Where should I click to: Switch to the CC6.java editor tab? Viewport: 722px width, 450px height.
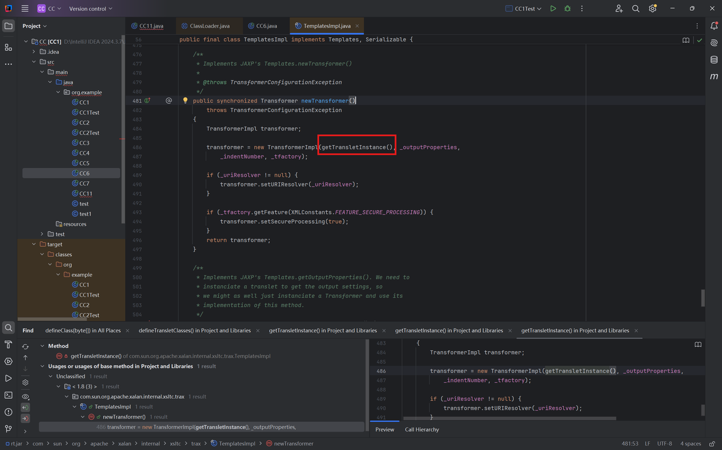pos(266,26)
